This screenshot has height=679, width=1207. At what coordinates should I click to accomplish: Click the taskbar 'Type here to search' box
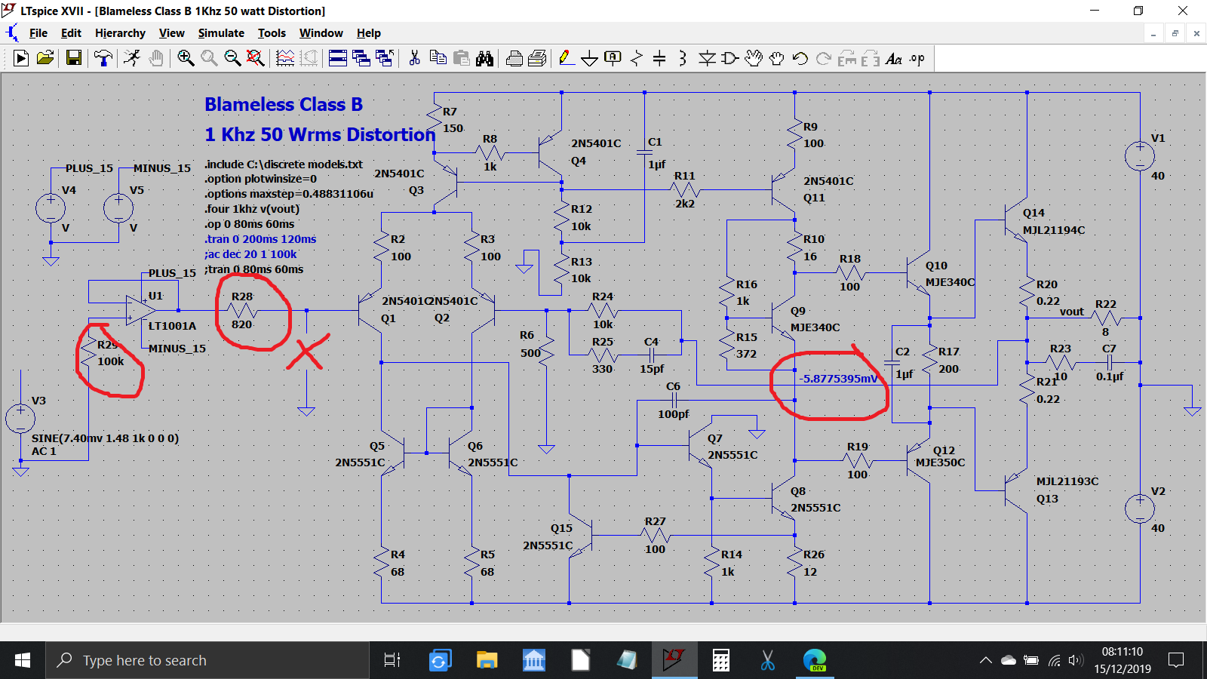click(207, 660)
